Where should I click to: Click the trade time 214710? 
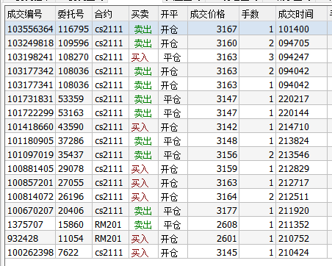294,127
